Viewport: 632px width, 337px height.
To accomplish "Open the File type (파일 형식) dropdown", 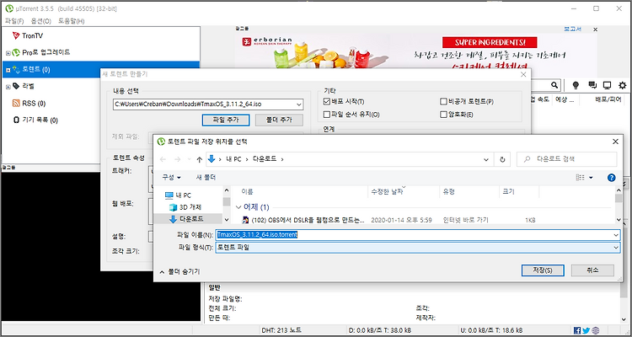I will coord(418,247).
